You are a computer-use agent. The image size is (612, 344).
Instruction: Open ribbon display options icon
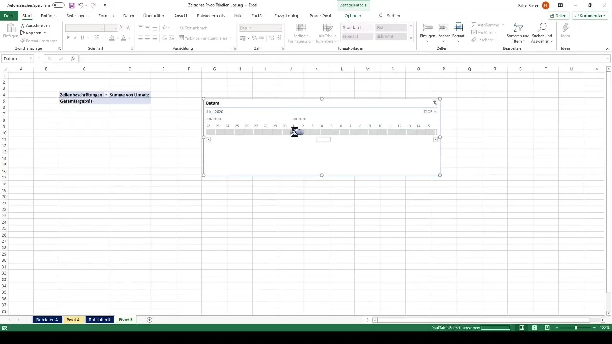click(560, 5)
